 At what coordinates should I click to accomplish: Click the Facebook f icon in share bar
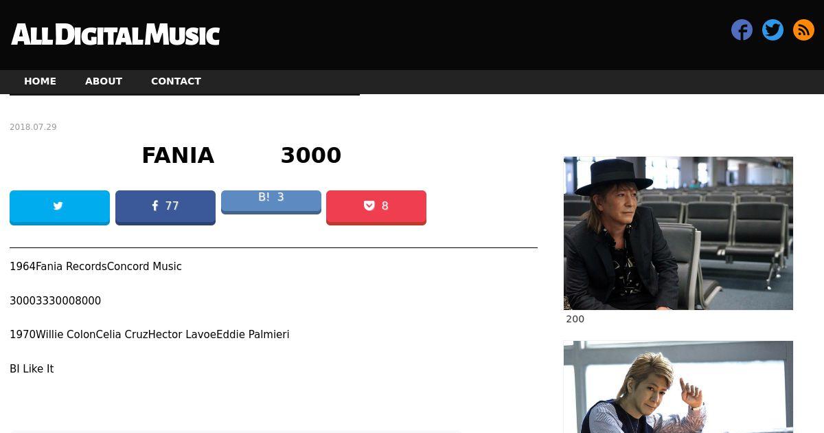point(155,206)
